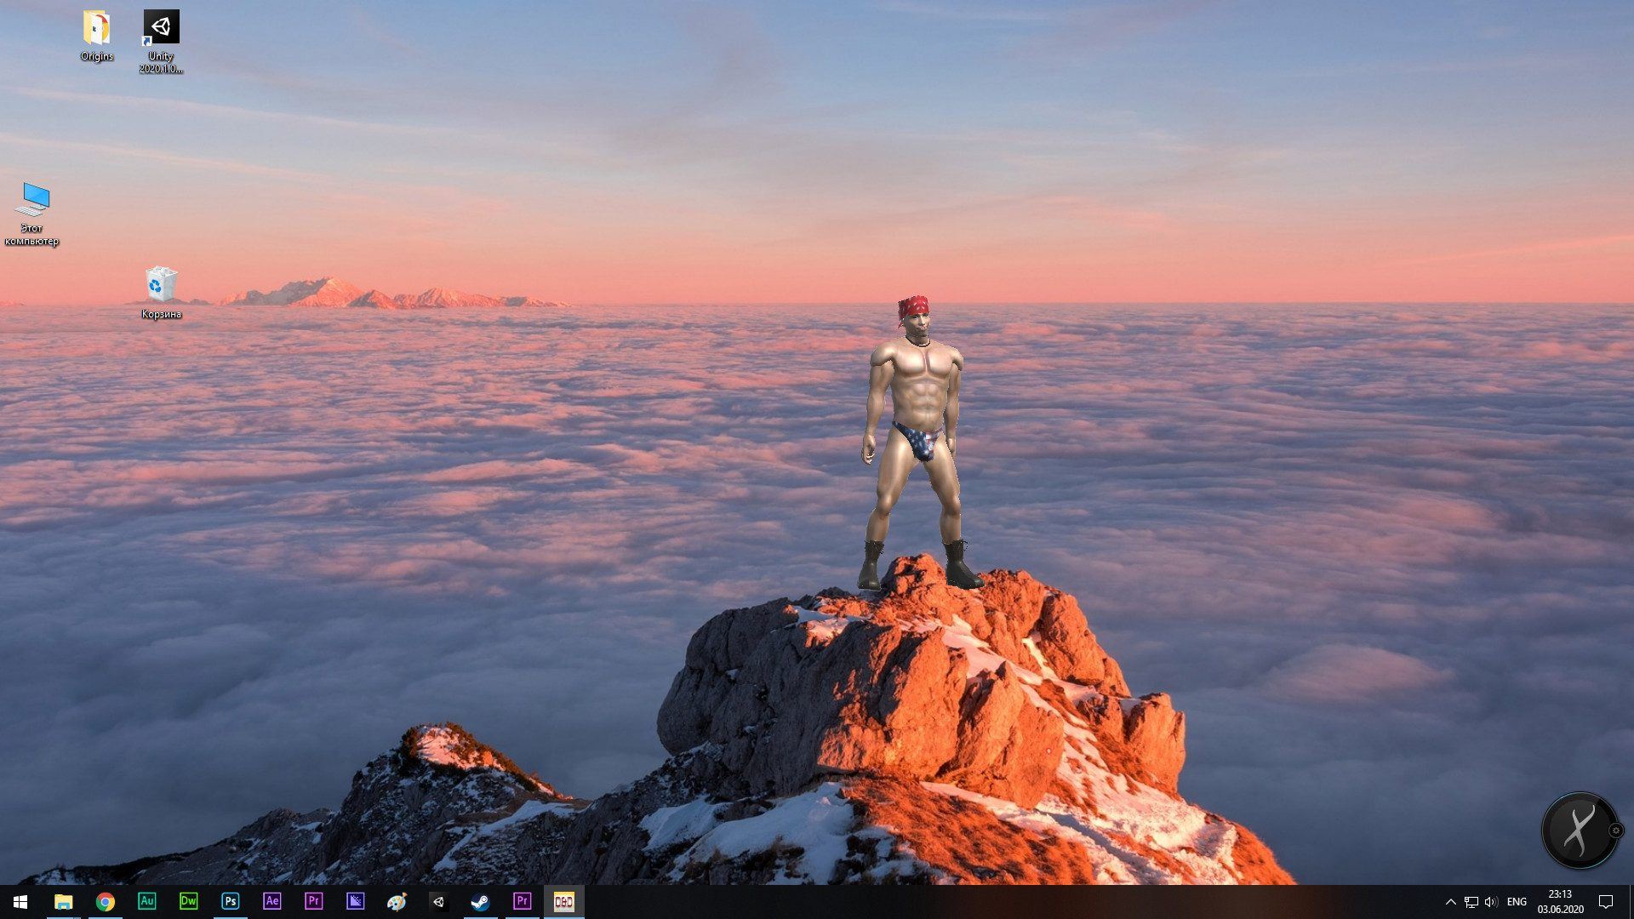This screenshot has height=919, width=1634.
Task: Start Adobe Dreamweaver from the taskbar
Action: click(188, 901)
